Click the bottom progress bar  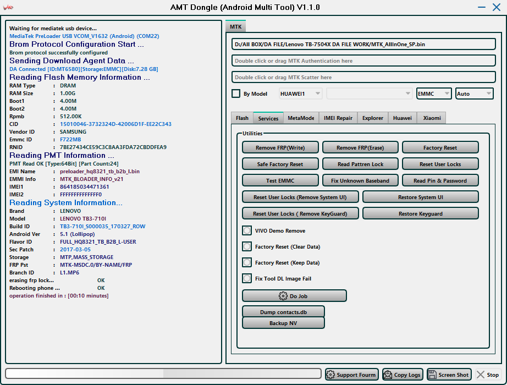(x=163, y=373)
